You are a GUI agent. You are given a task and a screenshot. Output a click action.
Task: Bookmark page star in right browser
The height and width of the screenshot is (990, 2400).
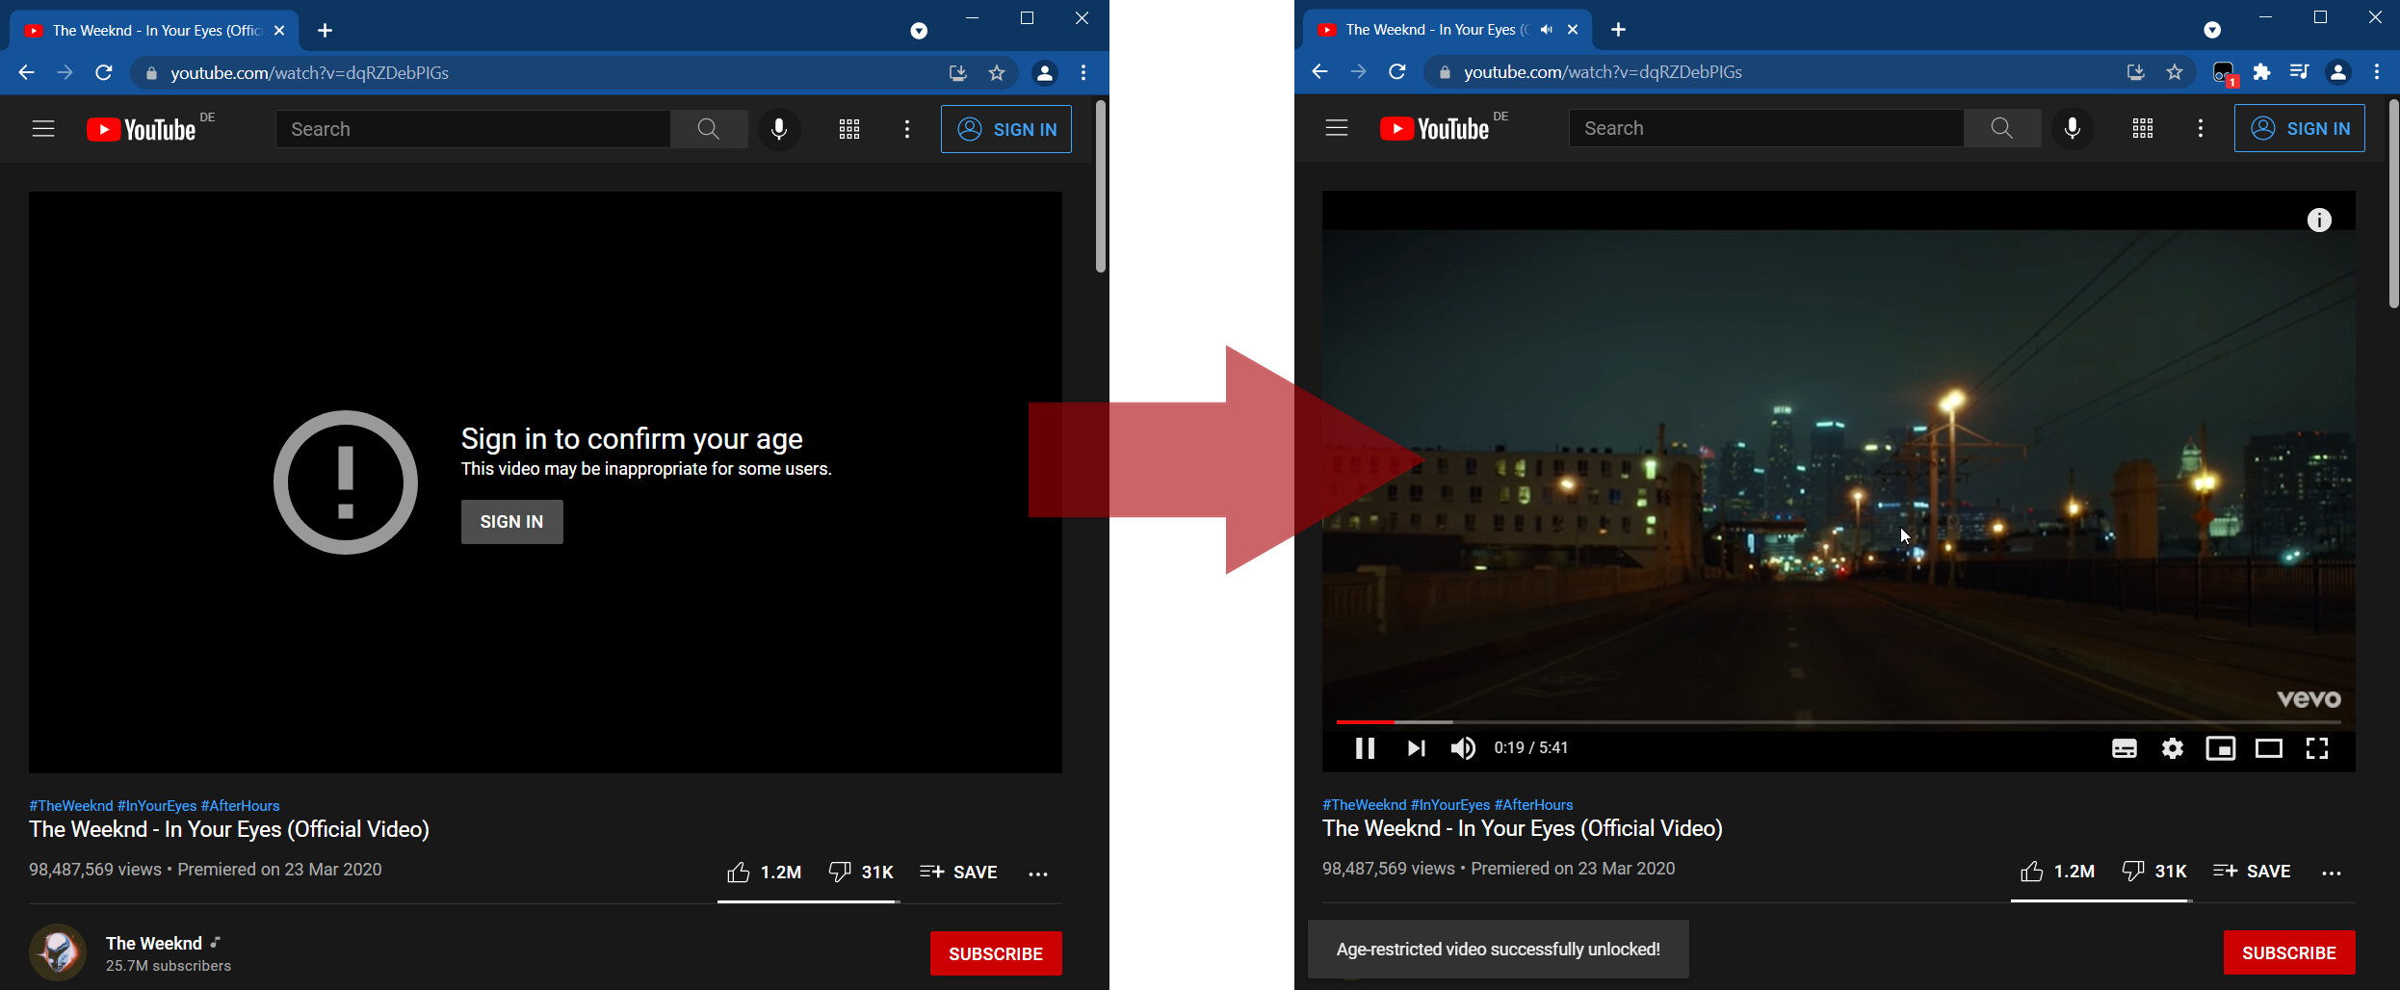click(x=2175, y=72)
